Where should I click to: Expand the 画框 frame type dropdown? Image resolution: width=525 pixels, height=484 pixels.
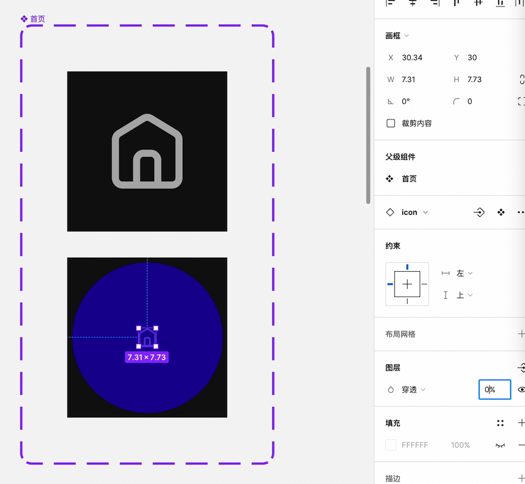click(x=406, y=35)
